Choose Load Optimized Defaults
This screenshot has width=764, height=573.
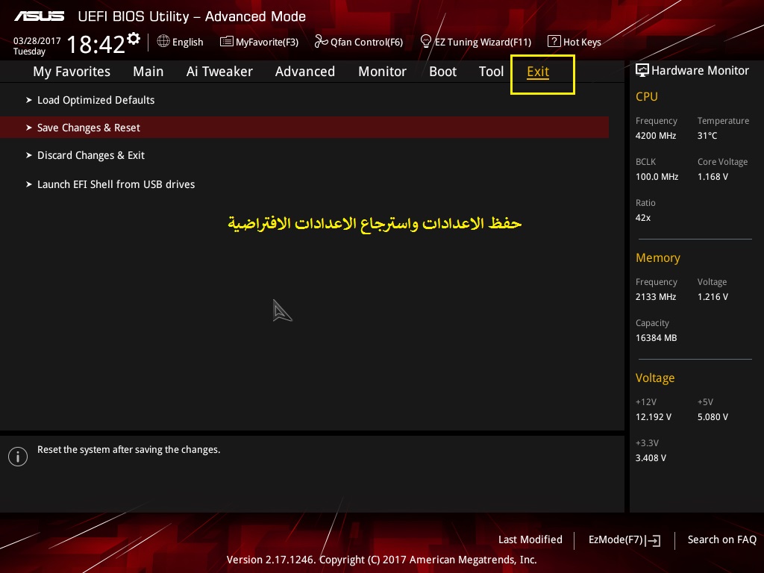point(96,100)
